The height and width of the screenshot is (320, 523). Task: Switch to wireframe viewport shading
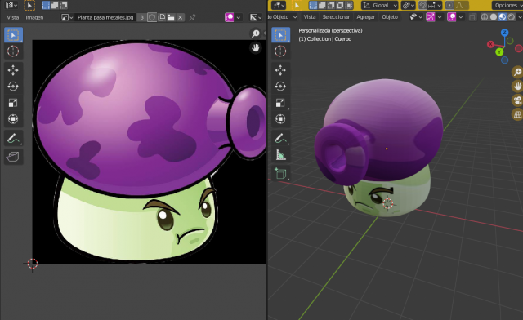coord(485,17)
